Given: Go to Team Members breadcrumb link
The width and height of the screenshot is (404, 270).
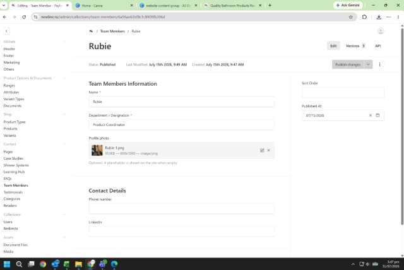Looking at the screenshot, I should (x=112, y=31).
